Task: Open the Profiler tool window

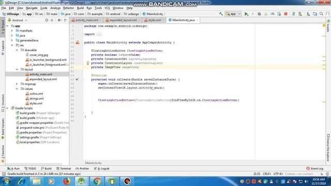Action: click(x=82, y=168)
